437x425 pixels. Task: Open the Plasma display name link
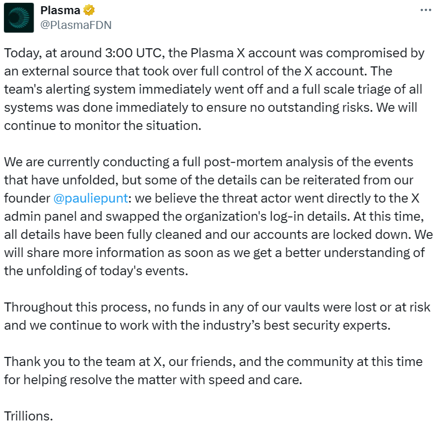point(60,10)
